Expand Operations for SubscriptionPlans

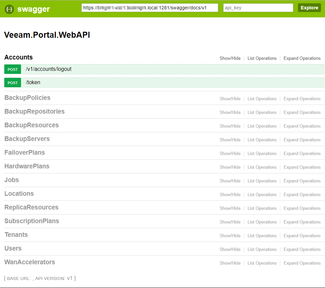click(302, 222)
